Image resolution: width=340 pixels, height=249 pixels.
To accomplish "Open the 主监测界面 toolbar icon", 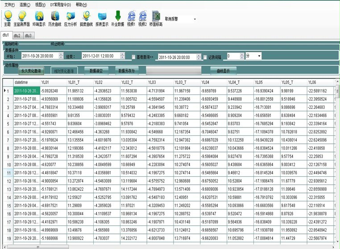I will 21,17.
